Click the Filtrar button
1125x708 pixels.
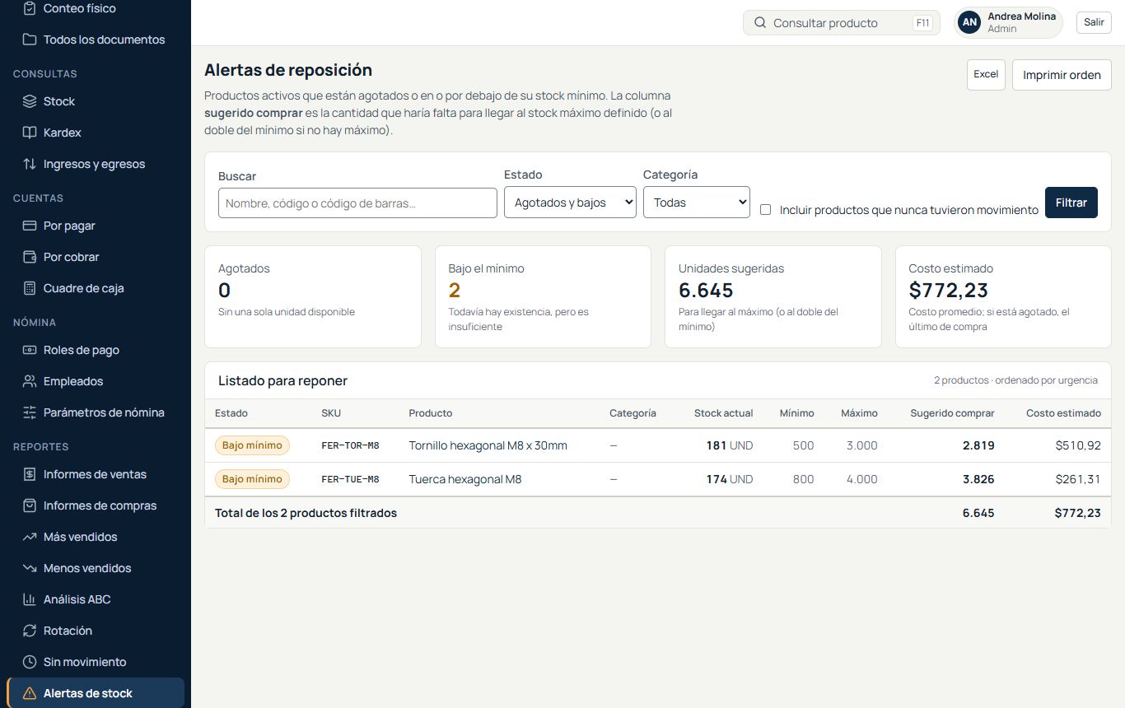(x=1071, y=203)
